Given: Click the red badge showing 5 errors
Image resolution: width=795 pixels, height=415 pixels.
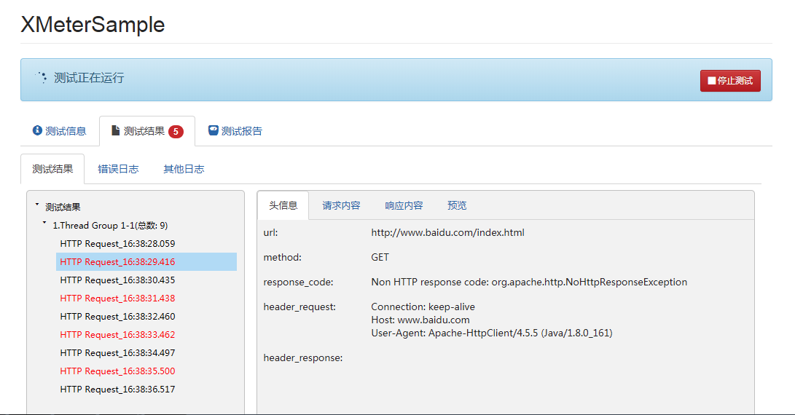Looking at the screenshot, I should tap(176, 131).
